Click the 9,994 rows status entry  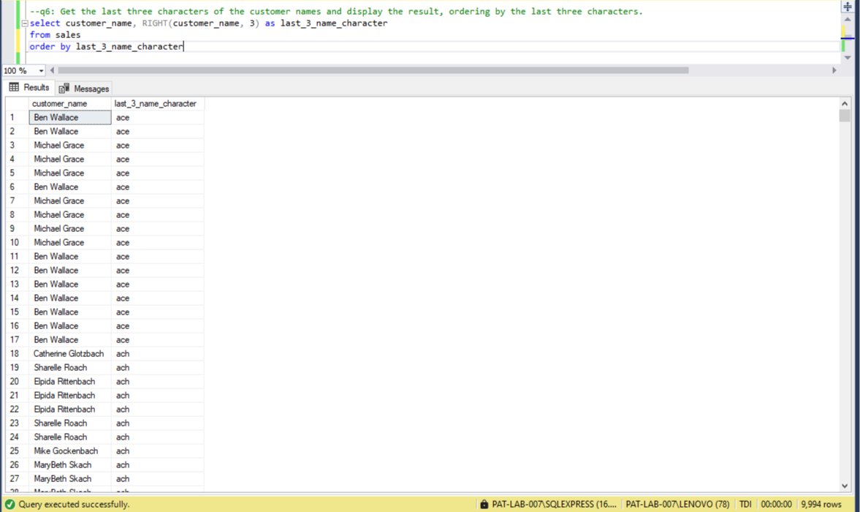[x=821, y=504]
